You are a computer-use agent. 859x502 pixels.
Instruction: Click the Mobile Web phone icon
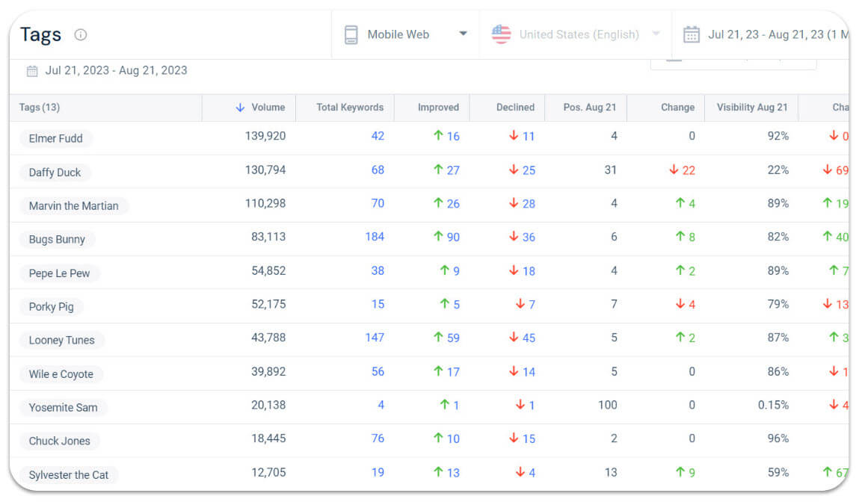pyautogui.click(x=351, y=35)
